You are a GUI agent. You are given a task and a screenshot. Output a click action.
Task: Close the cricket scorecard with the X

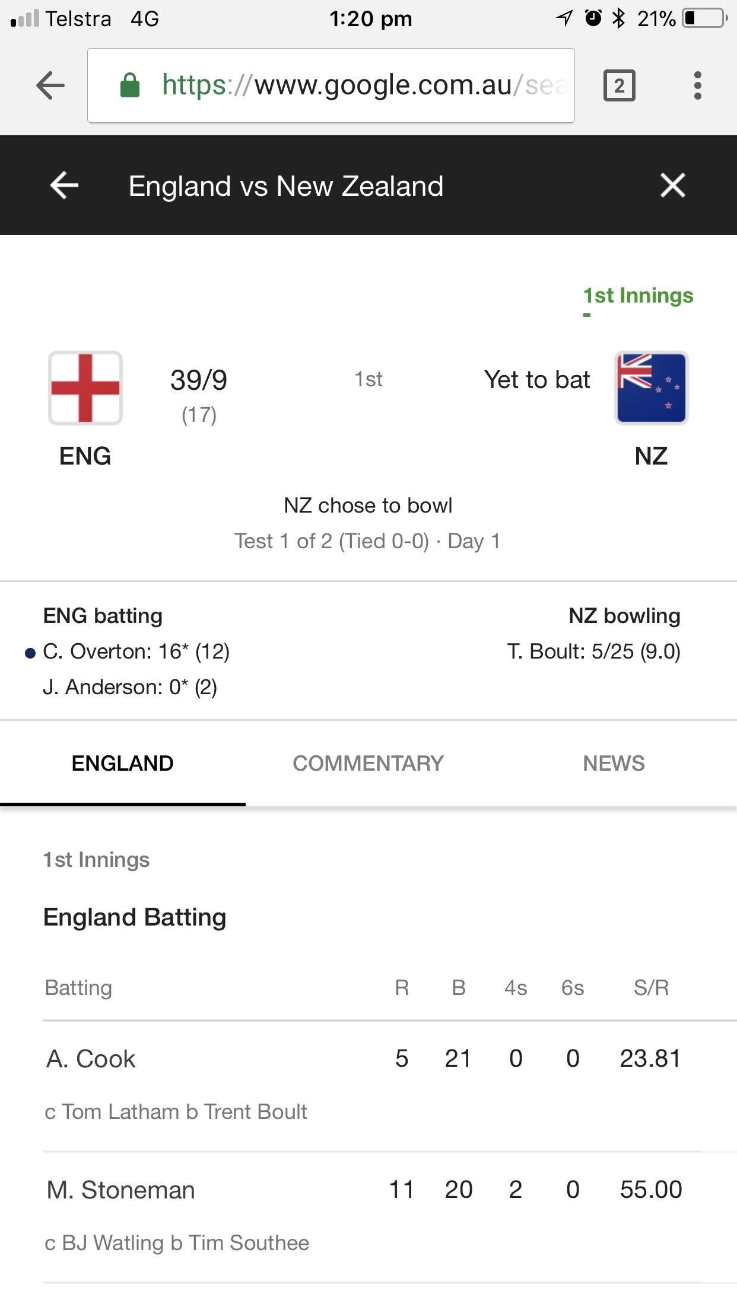pos(672,185)
